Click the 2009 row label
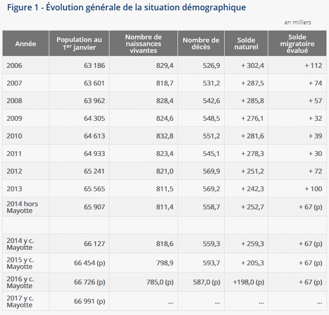 point(14,118)
